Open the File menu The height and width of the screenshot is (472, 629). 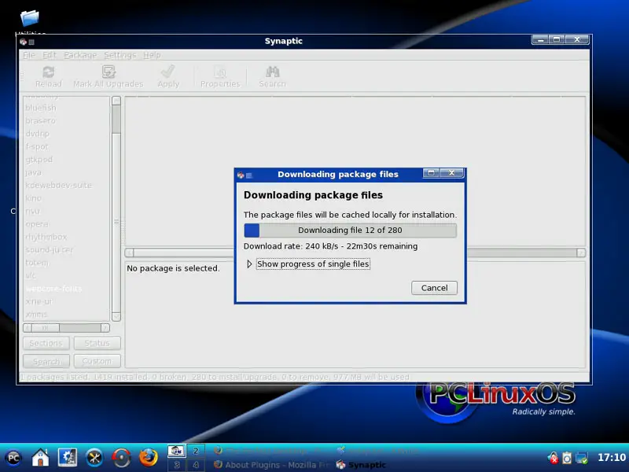[x=29, y=55]
